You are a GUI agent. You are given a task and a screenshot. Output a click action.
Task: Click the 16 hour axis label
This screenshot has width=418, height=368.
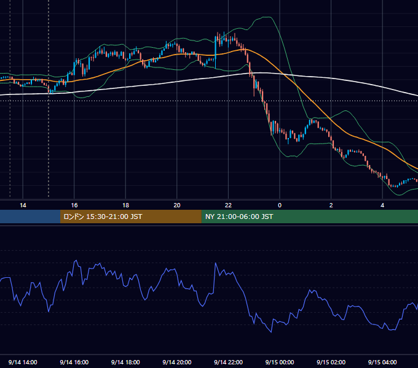tap(74, 205)
